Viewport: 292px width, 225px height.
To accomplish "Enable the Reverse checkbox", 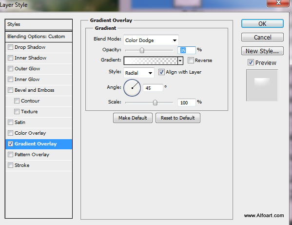I will 191,60.
